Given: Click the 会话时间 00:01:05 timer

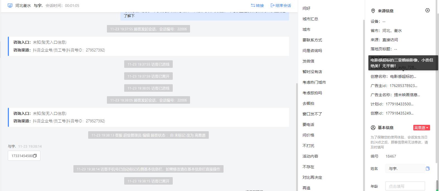Looking at the screenshot, I should 62,6.
